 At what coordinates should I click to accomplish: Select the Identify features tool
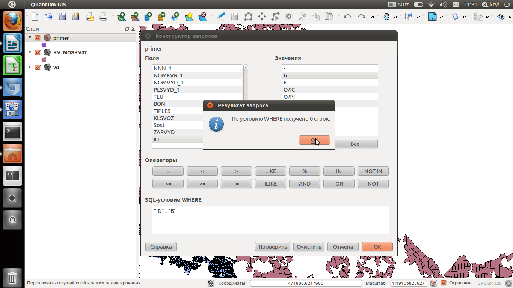tap(409, 16)
